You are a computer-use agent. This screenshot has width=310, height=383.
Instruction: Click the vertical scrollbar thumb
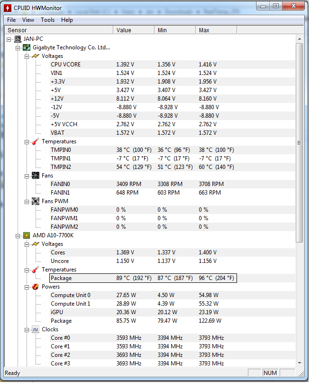pyautogui.click(x=300, y=143)
